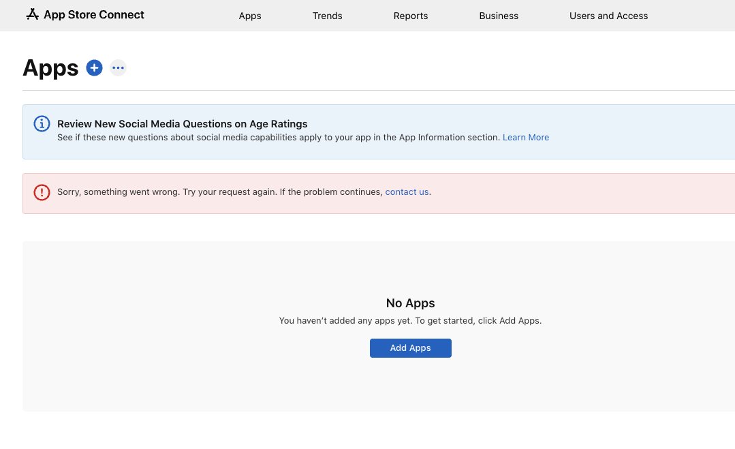
Task: Click 'Review New Social Media Questions on Age Ratings' heading
Action: pyautogui.click(x=183, y=124)
